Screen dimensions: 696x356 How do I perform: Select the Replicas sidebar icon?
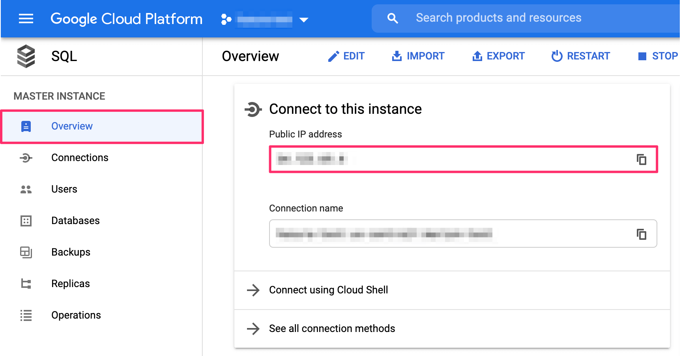tap(26, 284)
